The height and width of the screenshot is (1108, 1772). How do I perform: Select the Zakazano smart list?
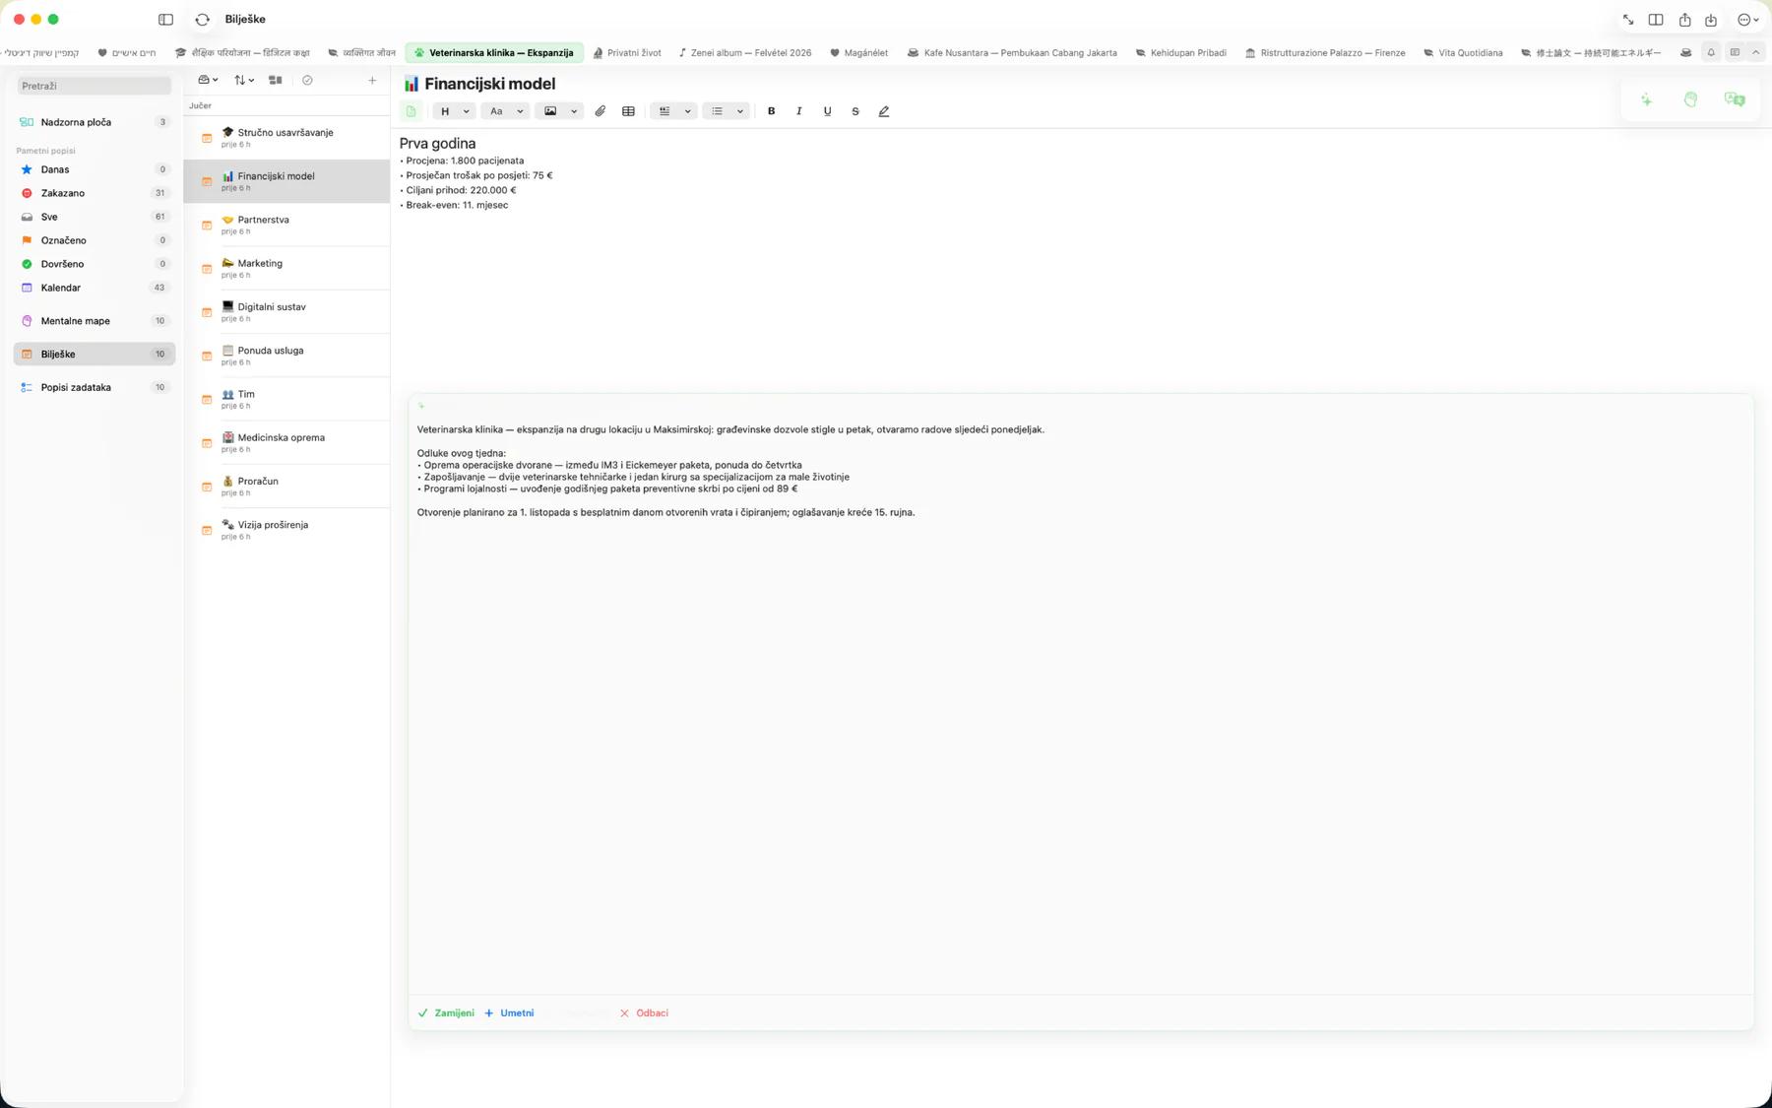point(95,193)
